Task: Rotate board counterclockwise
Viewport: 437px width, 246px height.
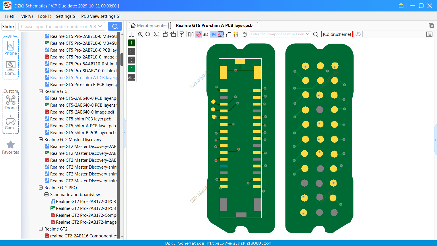Action: (x=165, y=34)
